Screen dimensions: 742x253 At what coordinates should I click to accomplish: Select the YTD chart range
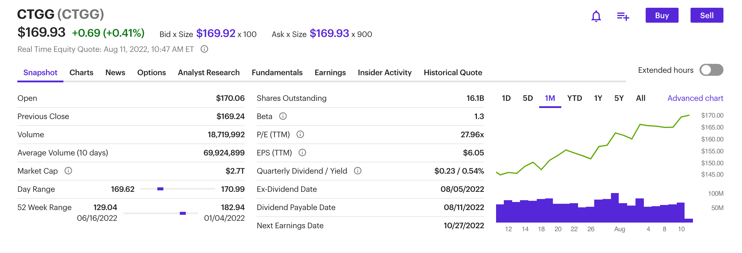point(574,98)
